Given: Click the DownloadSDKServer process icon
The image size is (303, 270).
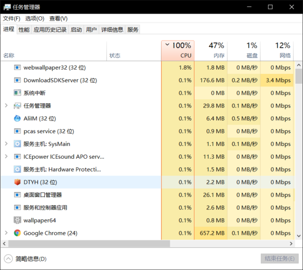Looking at the screenshot, I should coord(17,80).
